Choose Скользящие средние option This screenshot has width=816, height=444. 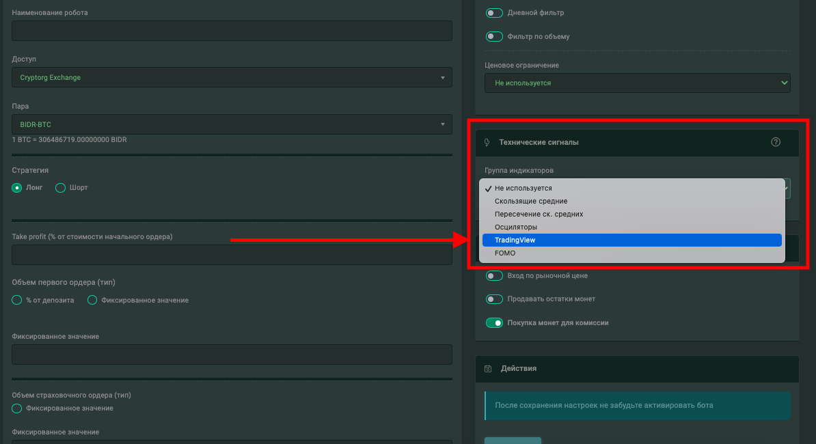[531, 201]
